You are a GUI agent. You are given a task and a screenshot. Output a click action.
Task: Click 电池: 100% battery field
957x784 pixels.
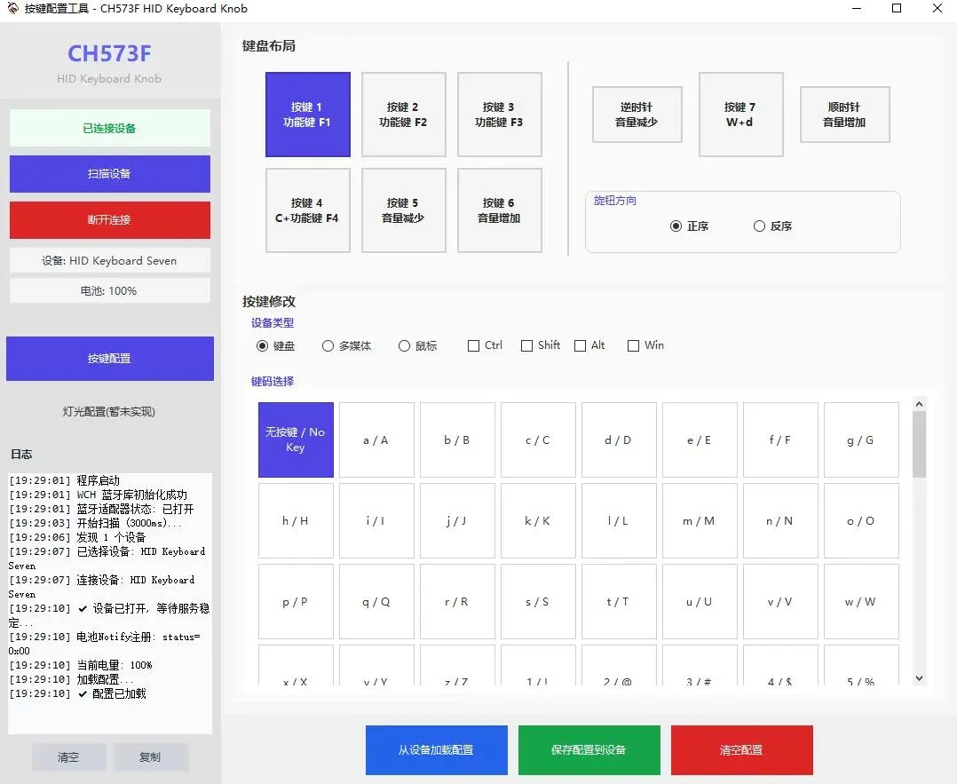[x=110, y=290]
